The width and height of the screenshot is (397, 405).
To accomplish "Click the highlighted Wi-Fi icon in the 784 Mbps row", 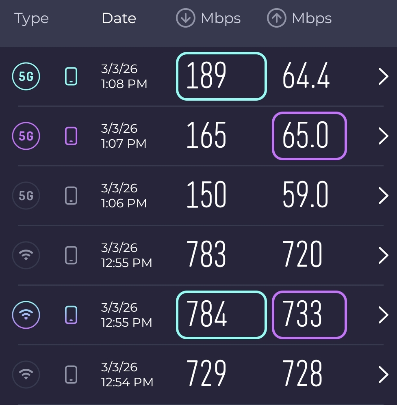I will pos(26,315).
